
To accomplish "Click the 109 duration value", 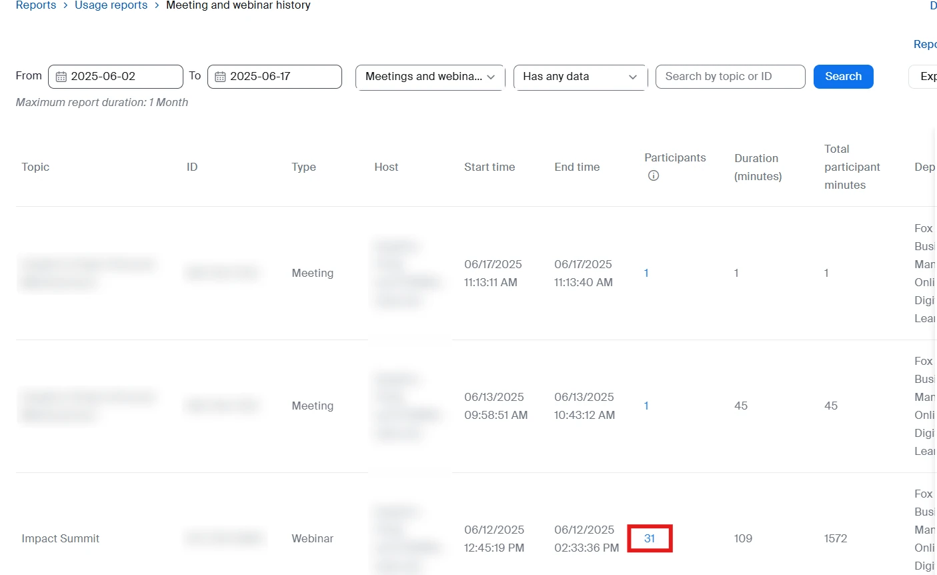I will tap(743, 538).
